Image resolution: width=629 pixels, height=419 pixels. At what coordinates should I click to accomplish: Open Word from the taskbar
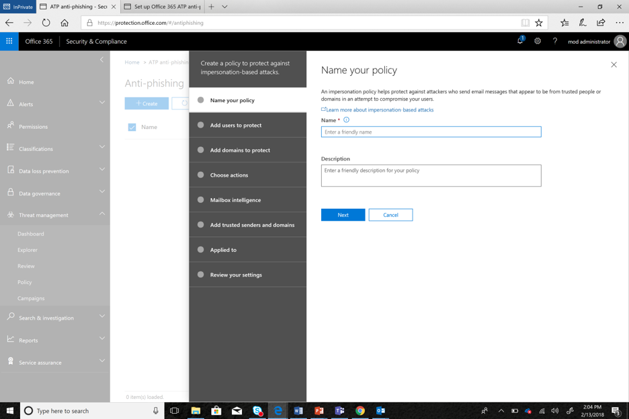[x=298, y=410]
